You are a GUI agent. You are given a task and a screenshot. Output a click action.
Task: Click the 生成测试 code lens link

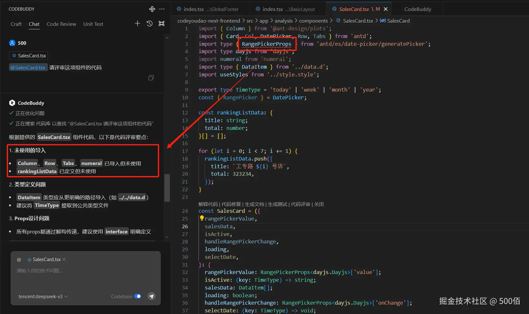[x=277, y=204]
